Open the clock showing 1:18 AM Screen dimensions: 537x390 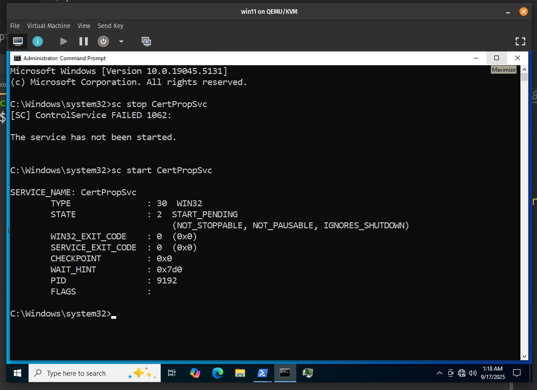(x=493, y=373)
